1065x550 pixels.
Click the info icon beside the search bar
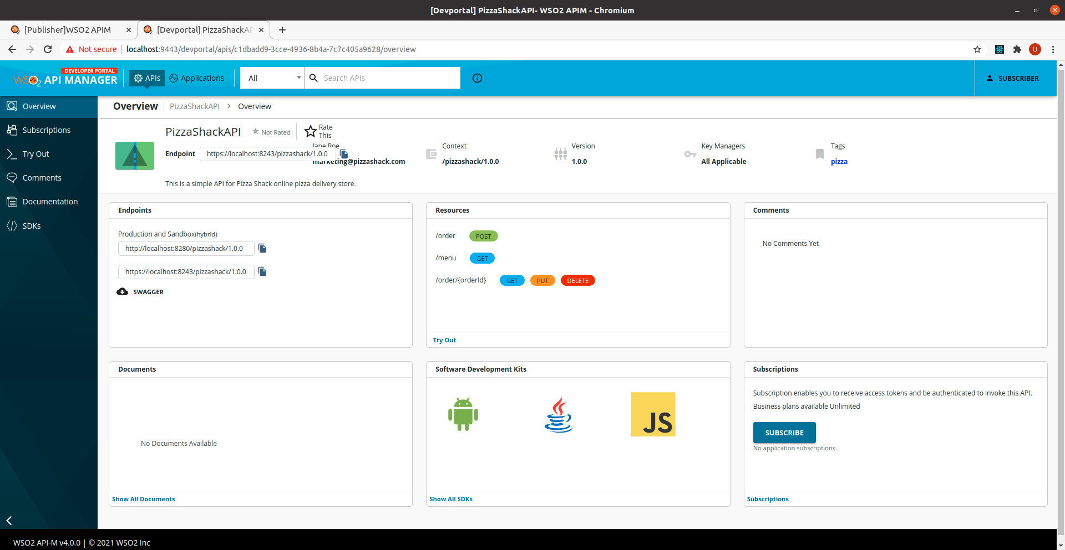pos(477,78)
